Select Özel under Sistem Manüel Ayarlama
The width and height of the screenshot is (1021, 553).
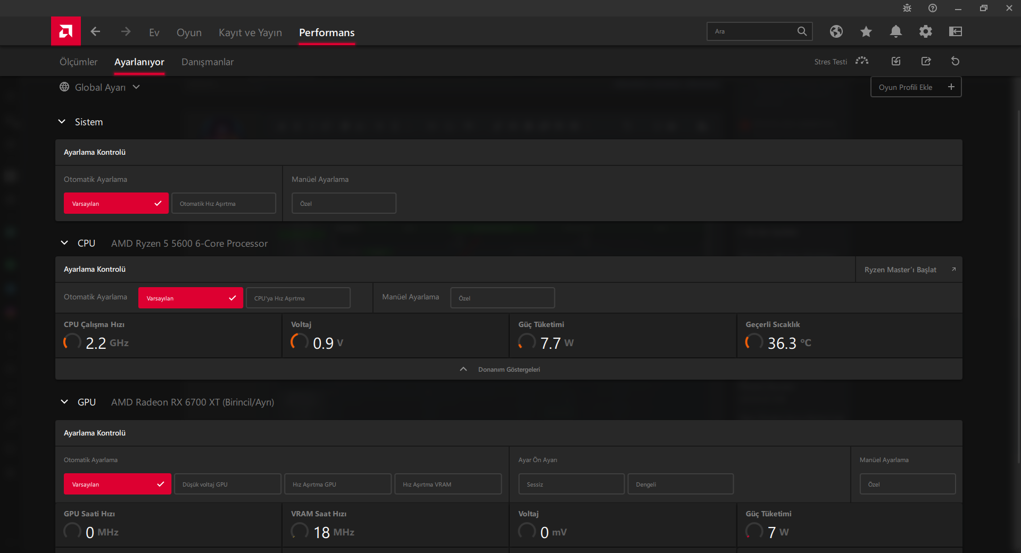pyautogui.click(x=344, y=203)
